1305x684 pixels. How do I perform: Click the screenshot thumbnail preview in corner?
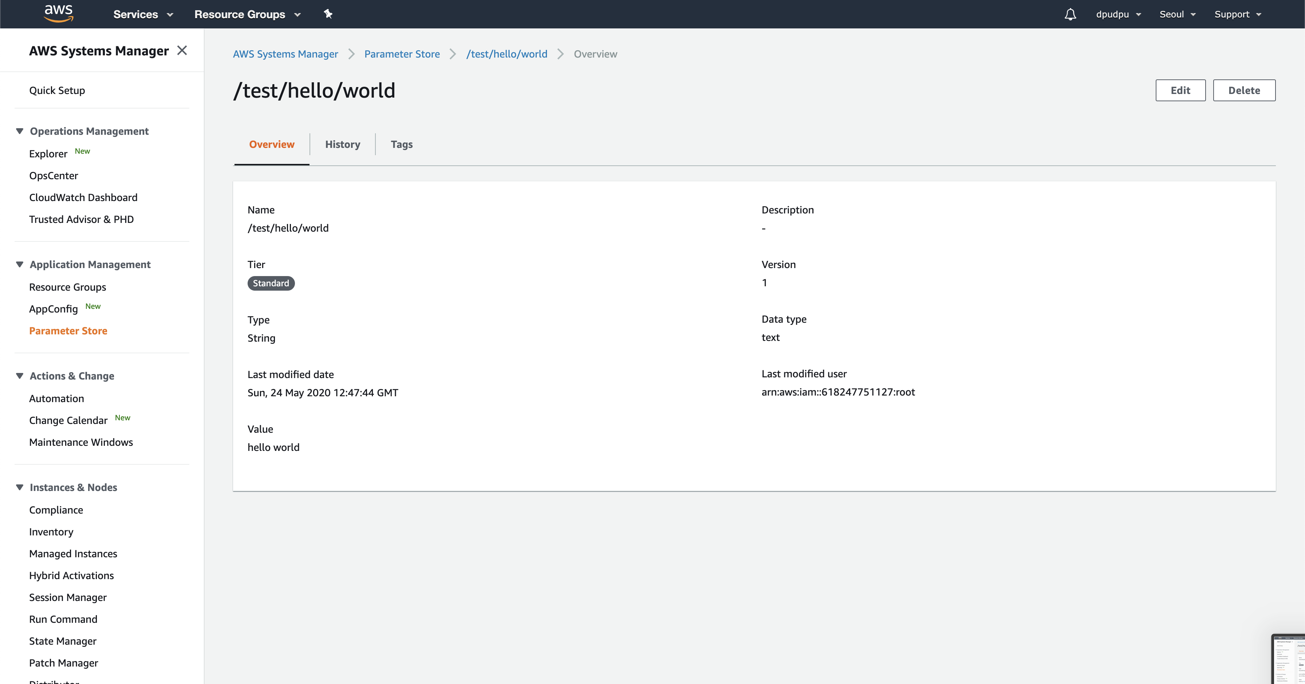pyautogui.click(x=1289, y=659)
